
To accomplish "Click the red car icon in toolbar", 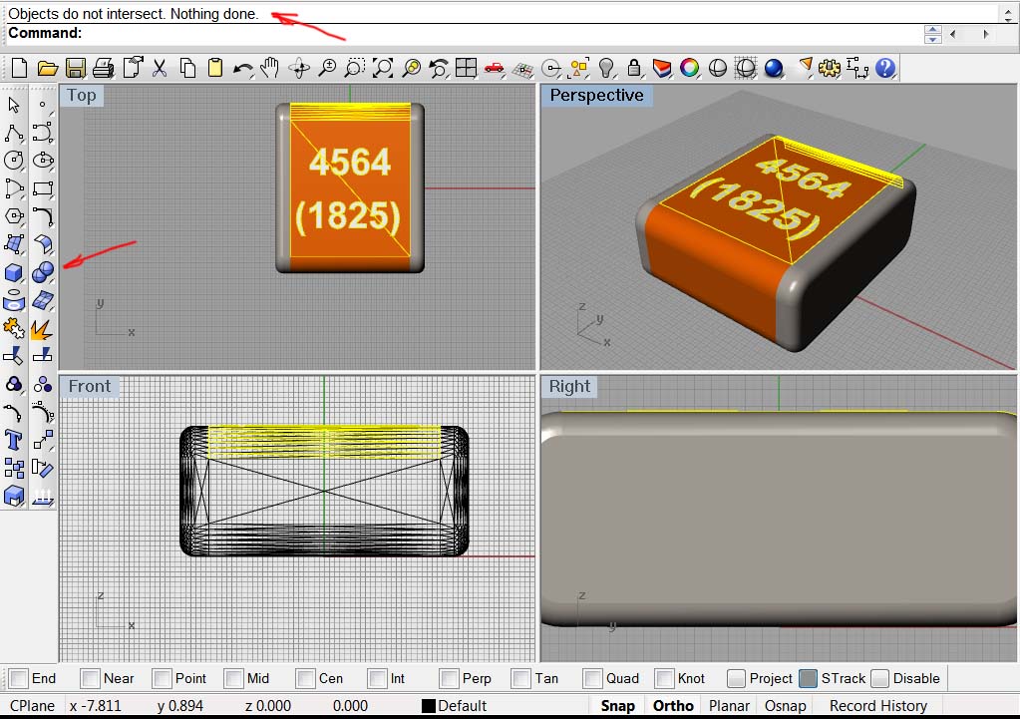I will click(495, 68).
